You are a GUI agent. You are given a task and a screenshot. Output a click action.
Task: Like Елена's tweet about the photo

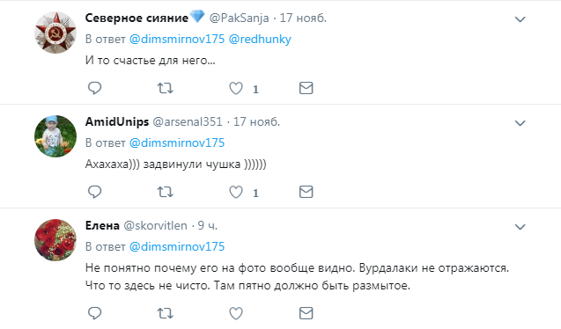[236, 314]
